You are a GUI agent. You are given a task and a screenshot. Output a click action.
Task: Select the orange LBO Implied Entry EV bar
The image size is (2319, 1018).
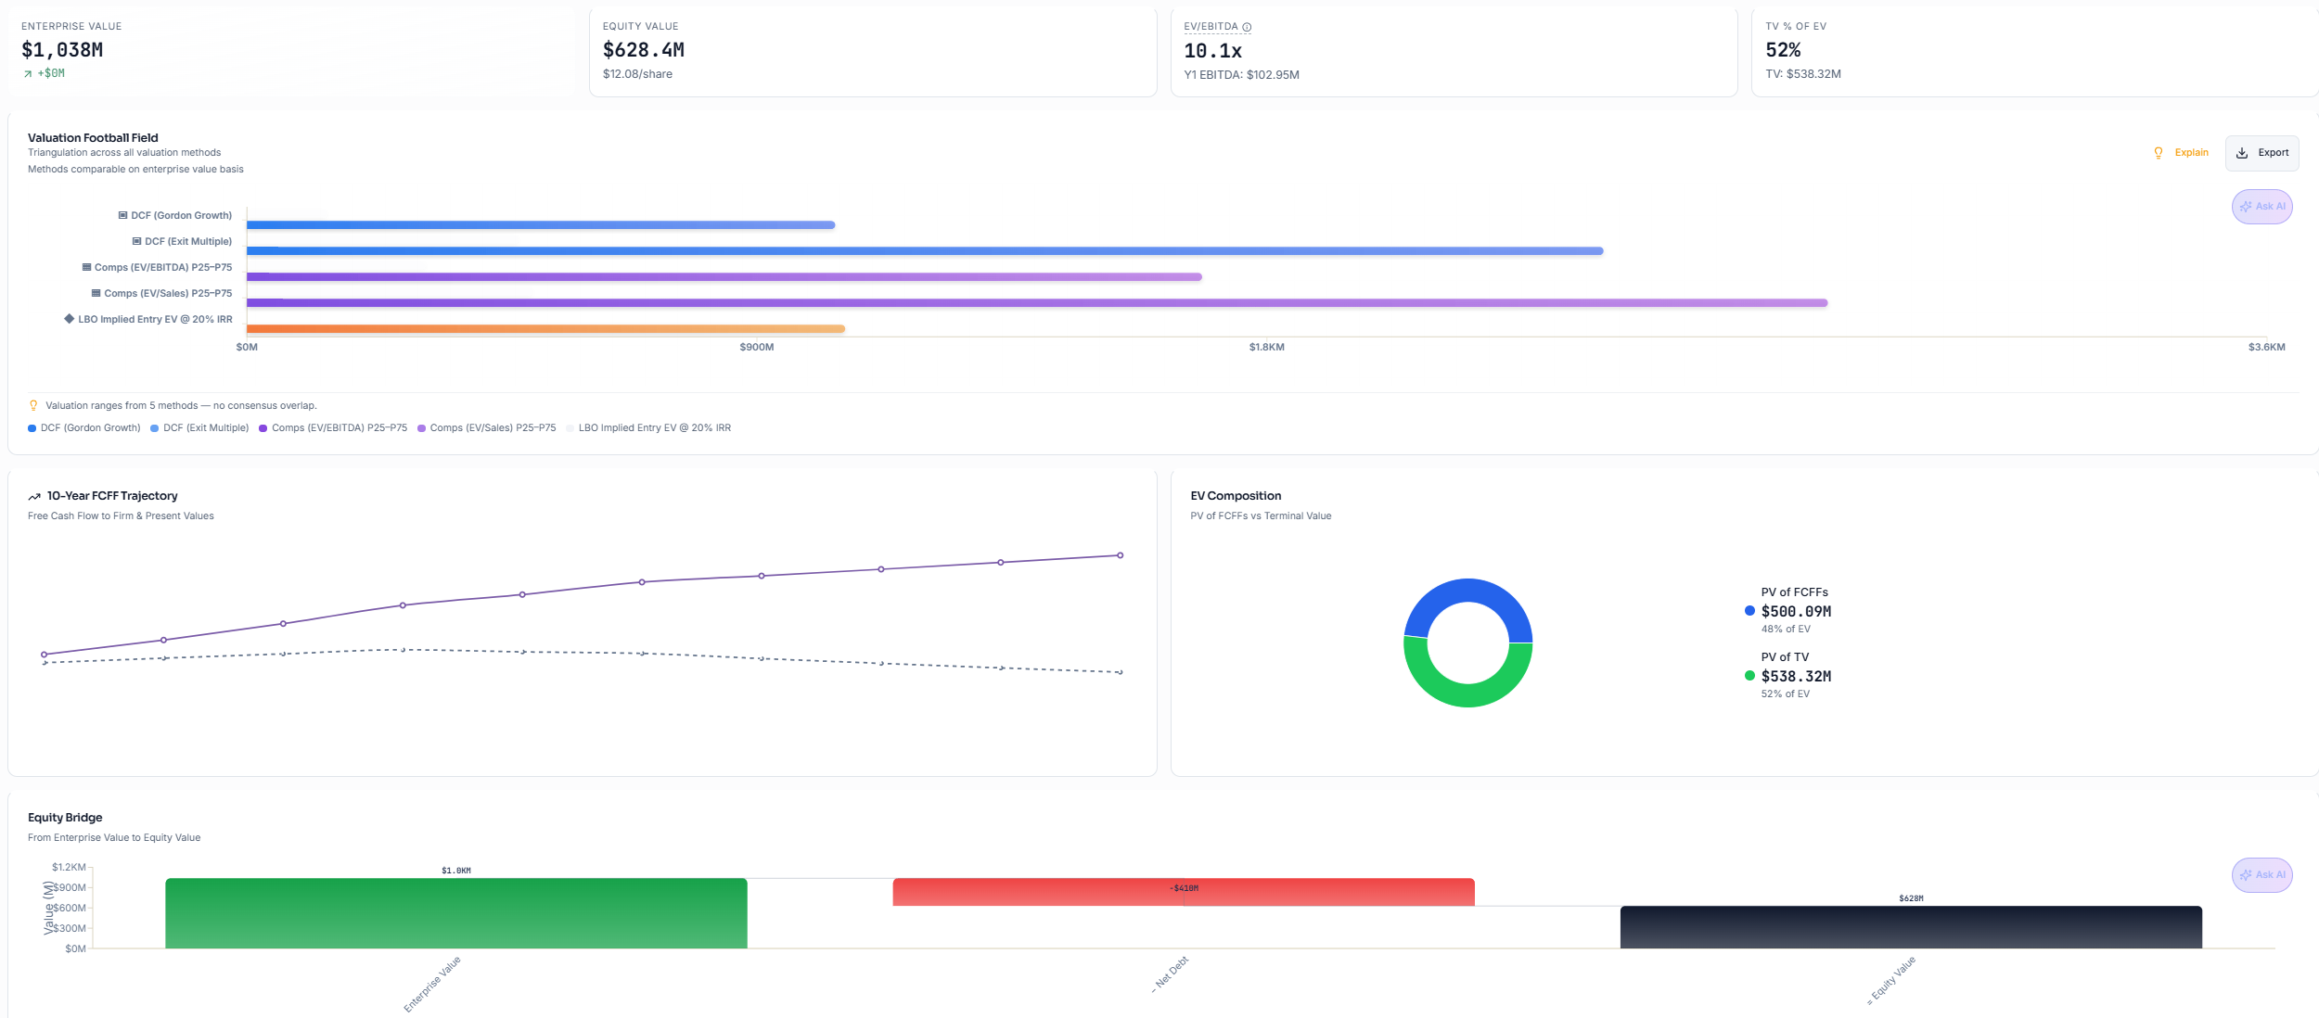point(545,329)
